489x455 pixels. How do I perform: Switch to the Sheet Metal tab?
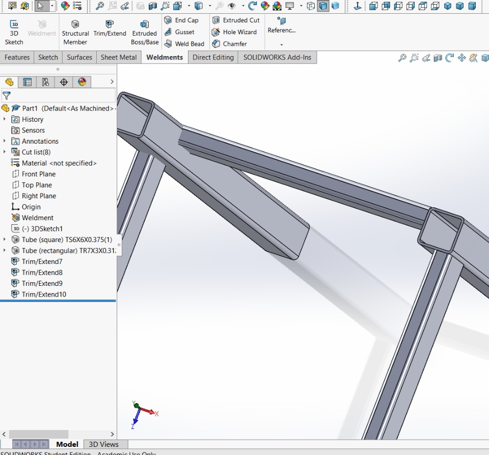119,58
